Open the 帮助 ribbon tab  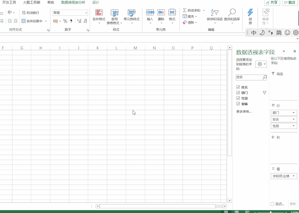(x=51, y=2)
